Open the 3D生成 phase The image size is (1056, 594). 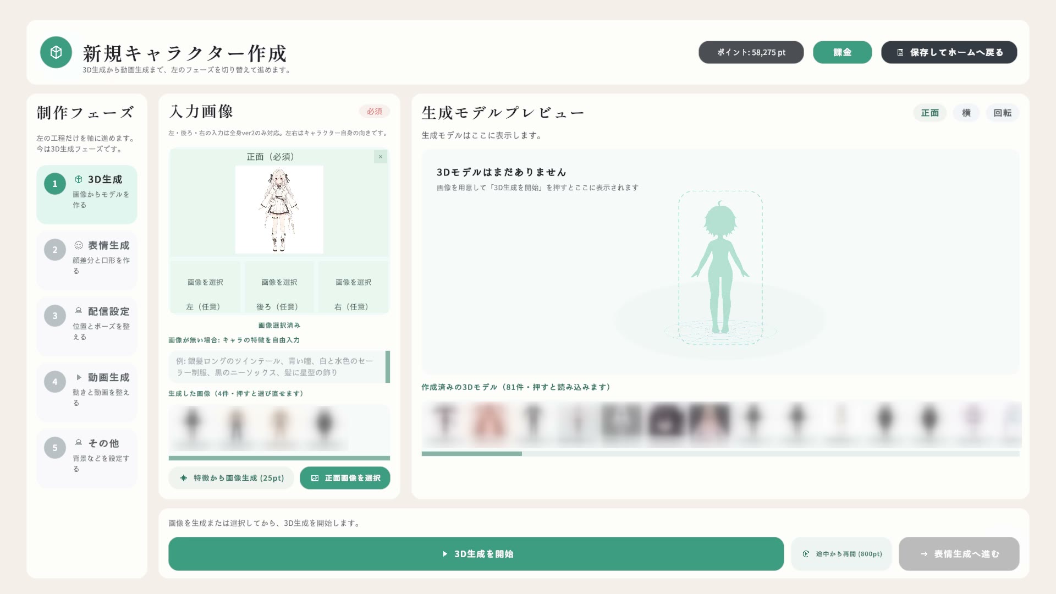[x=87, y=194]
